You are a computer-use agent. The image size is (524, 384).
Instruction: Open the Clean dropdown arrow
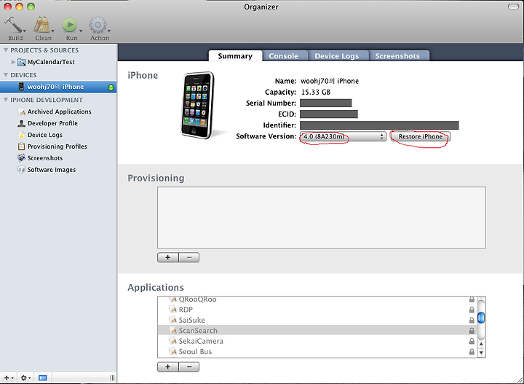point(52,31)
